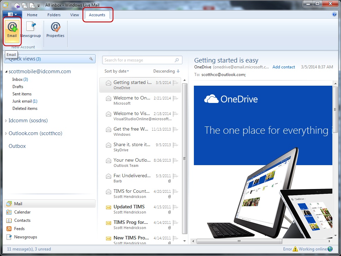Open Calendar using its icon
The width and height of the screenshot is (341, 256).
pyautogui.click(x=9, y=212)
